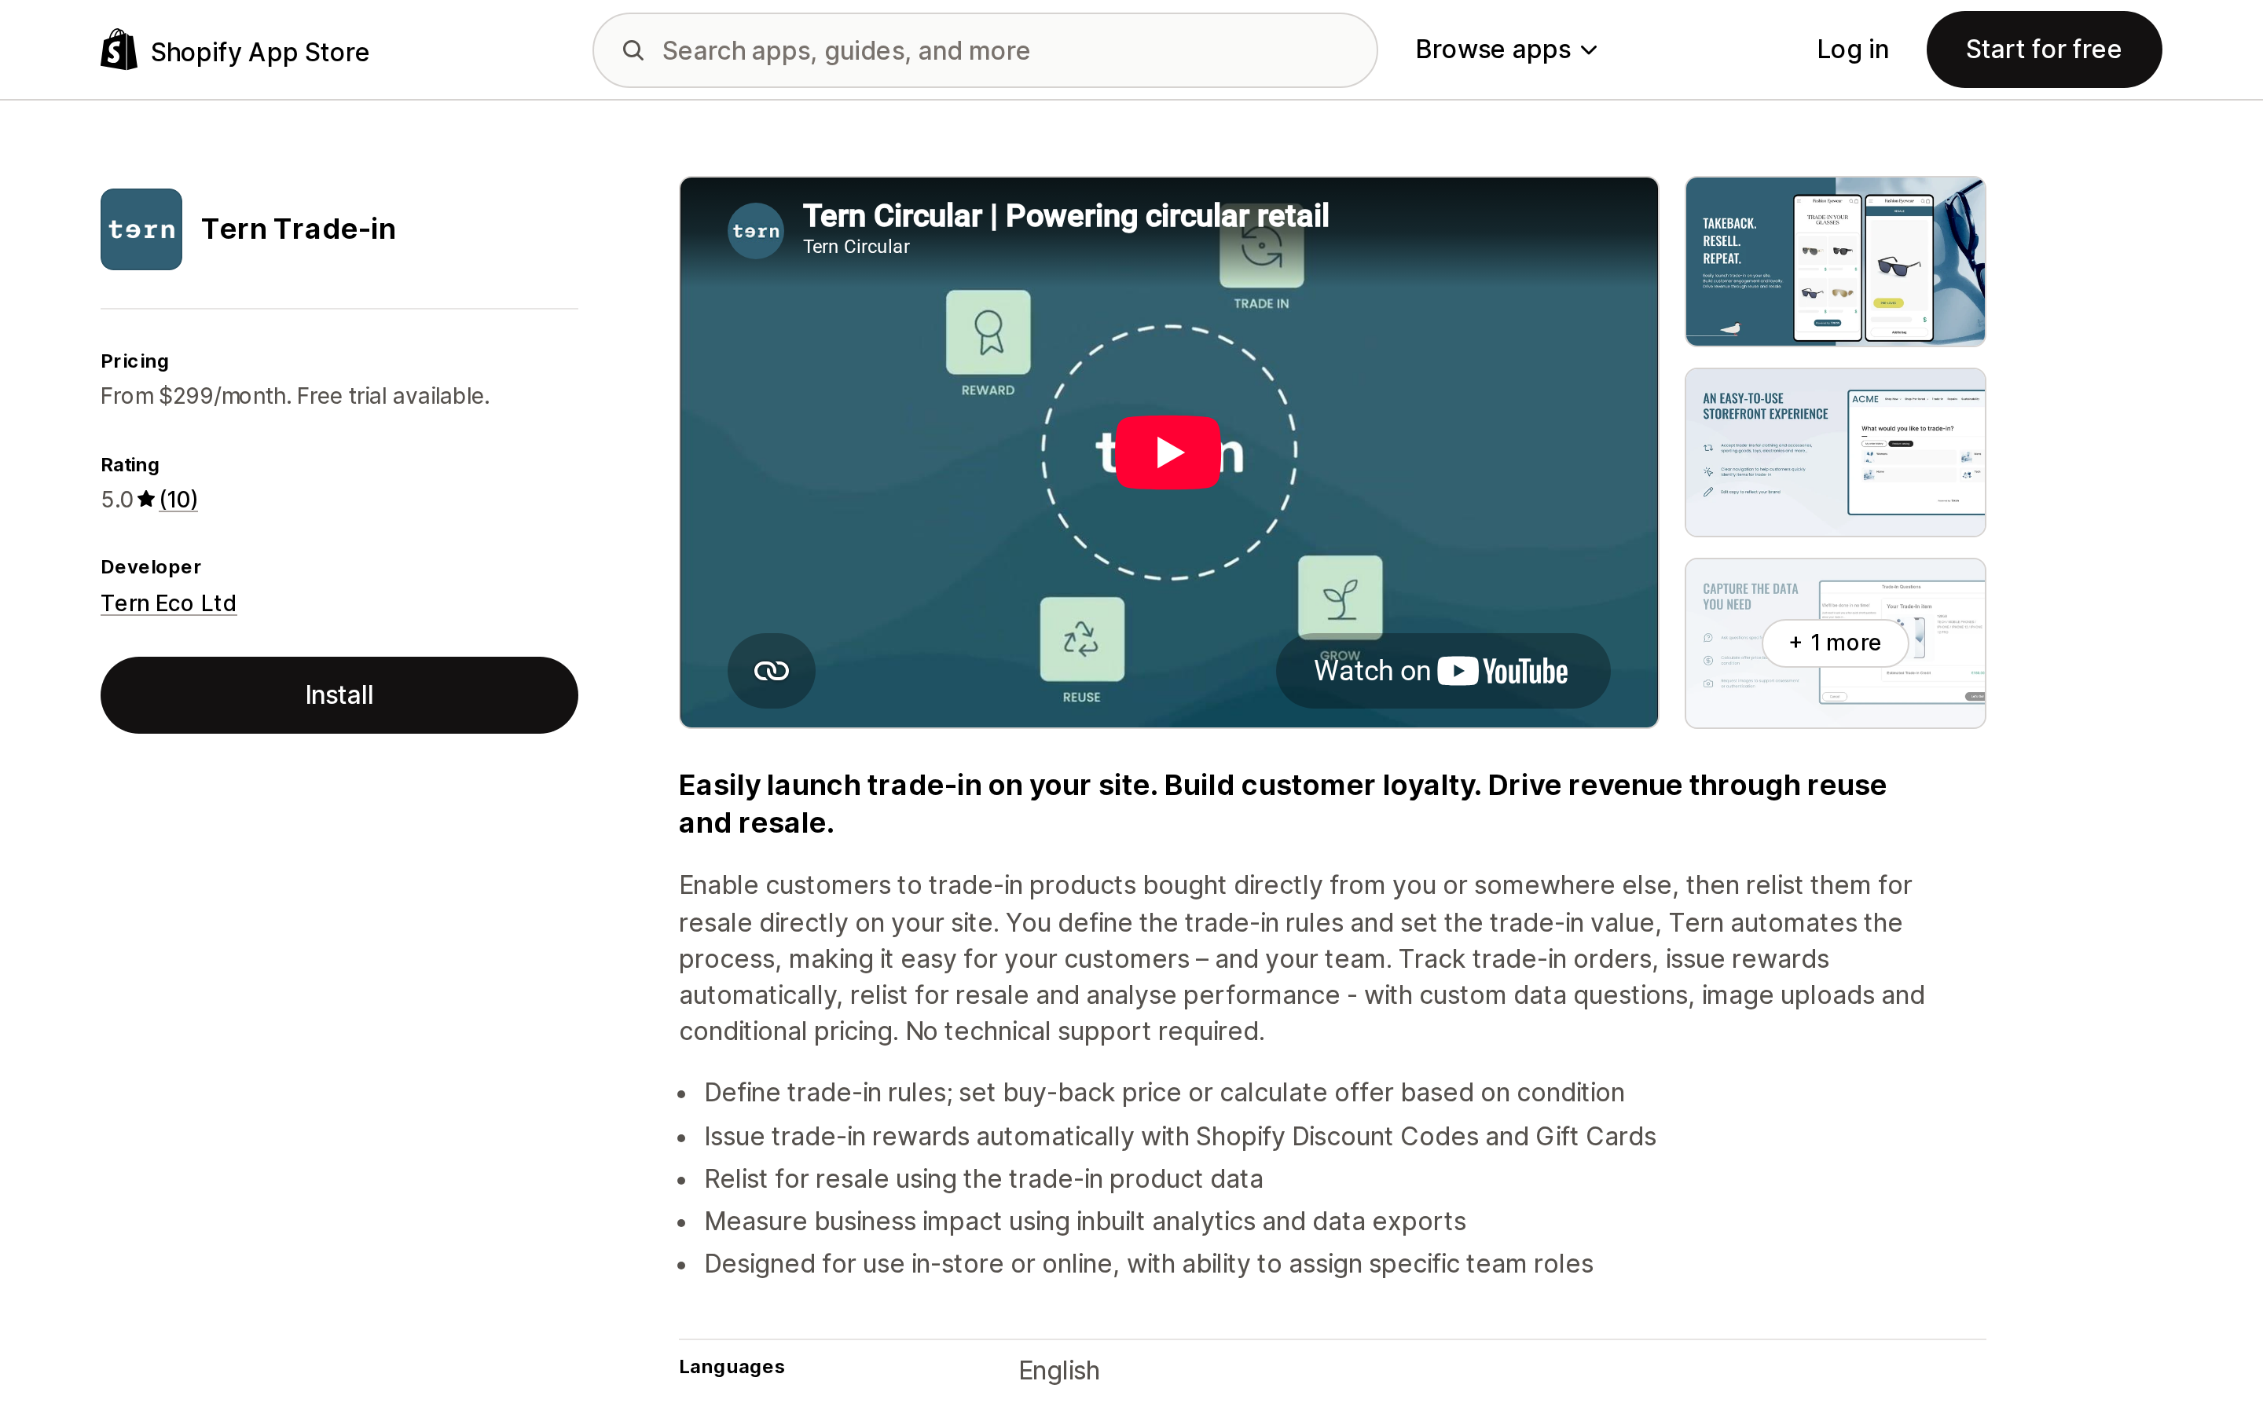
Task: Click the headline Easily launch trade-in text
Action: pyautogui.click(x=1282, y=804)
